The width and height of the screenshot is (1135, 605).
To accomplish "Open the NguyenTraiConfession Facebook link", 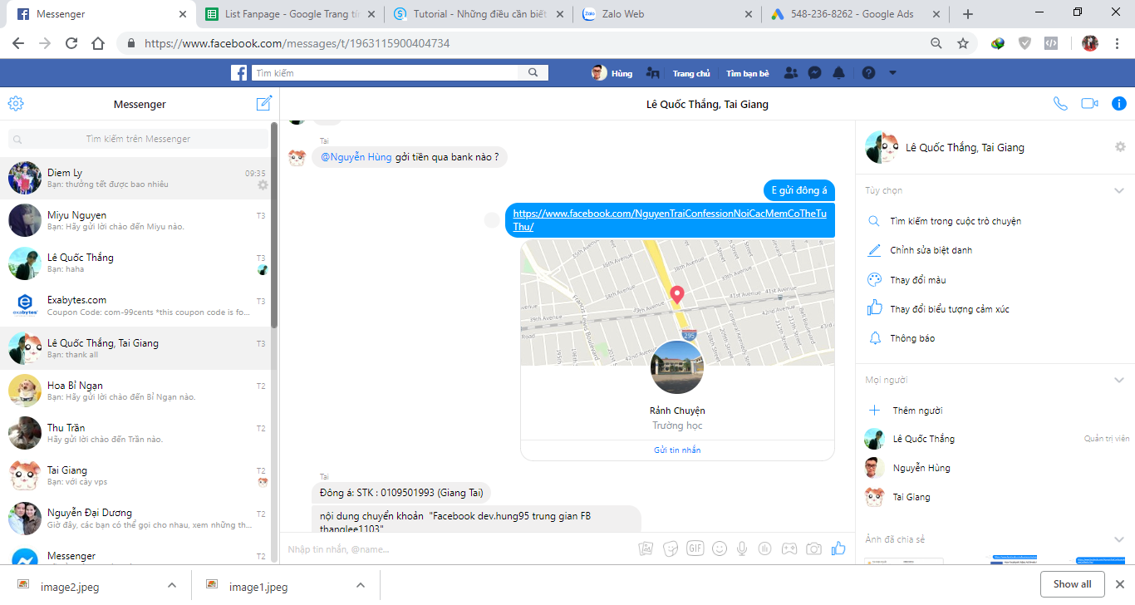I will coord(668,220).
